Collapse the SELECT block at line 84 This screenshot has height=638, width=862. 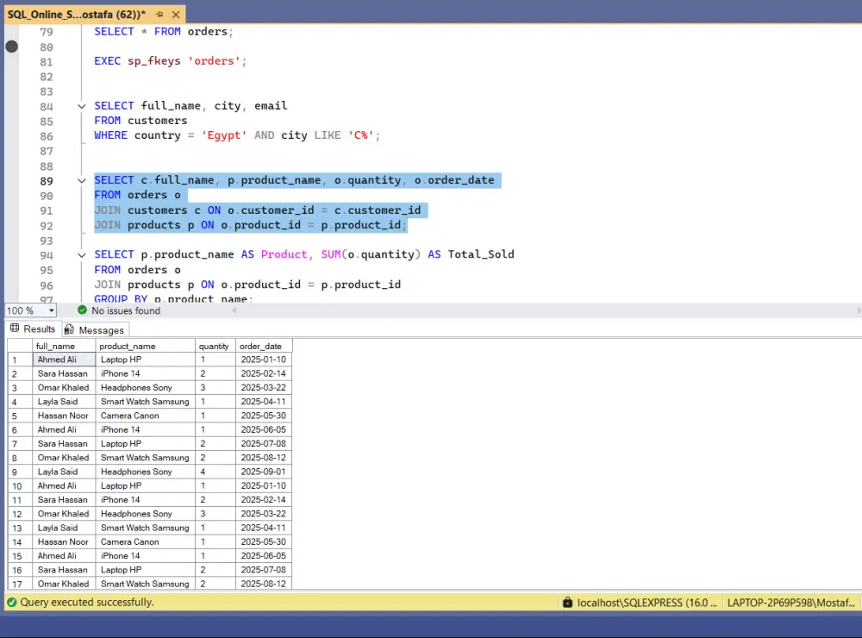point(81,105)
